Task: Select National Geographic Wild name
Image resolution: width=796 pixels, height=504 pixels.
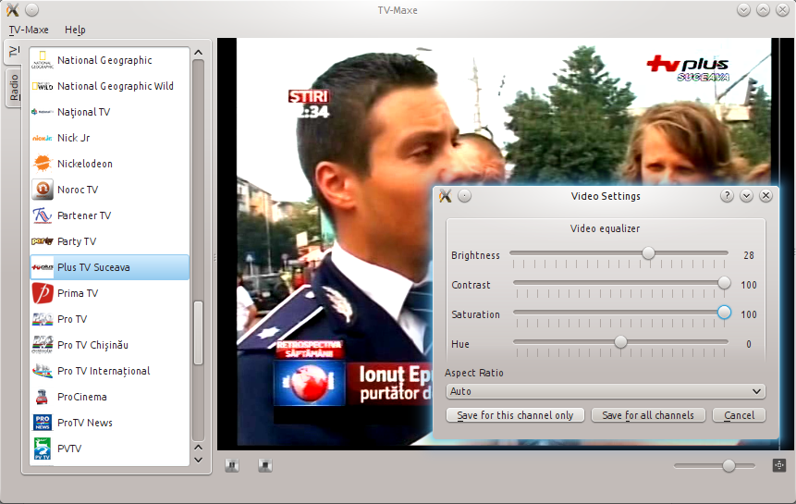Action: click(116, 86)
